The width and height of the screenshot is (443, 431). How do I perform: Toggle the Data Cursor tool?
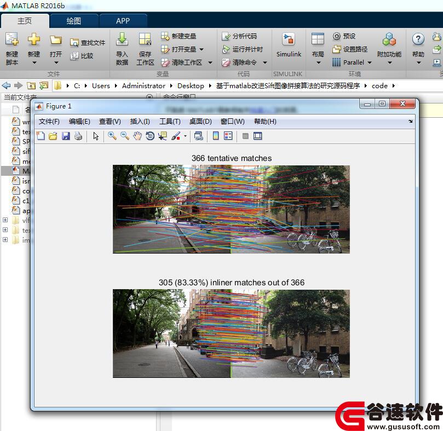tap(163, 136)
